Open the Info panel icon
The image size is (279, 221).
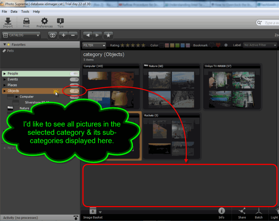pyautogui.click(x=221, y=213)
